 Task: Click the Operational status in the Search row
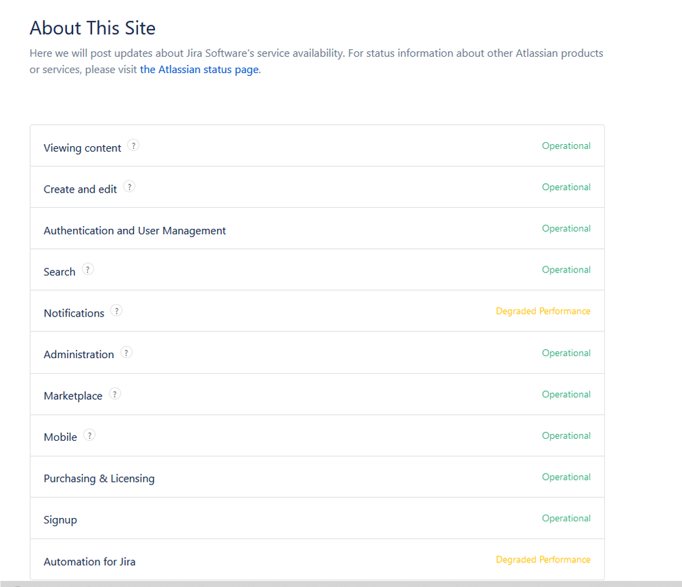pos(567,270)
